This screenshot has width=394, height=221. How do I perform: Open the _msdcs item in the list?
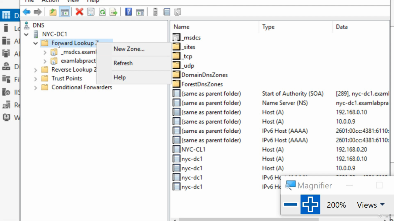coord(191,37)
